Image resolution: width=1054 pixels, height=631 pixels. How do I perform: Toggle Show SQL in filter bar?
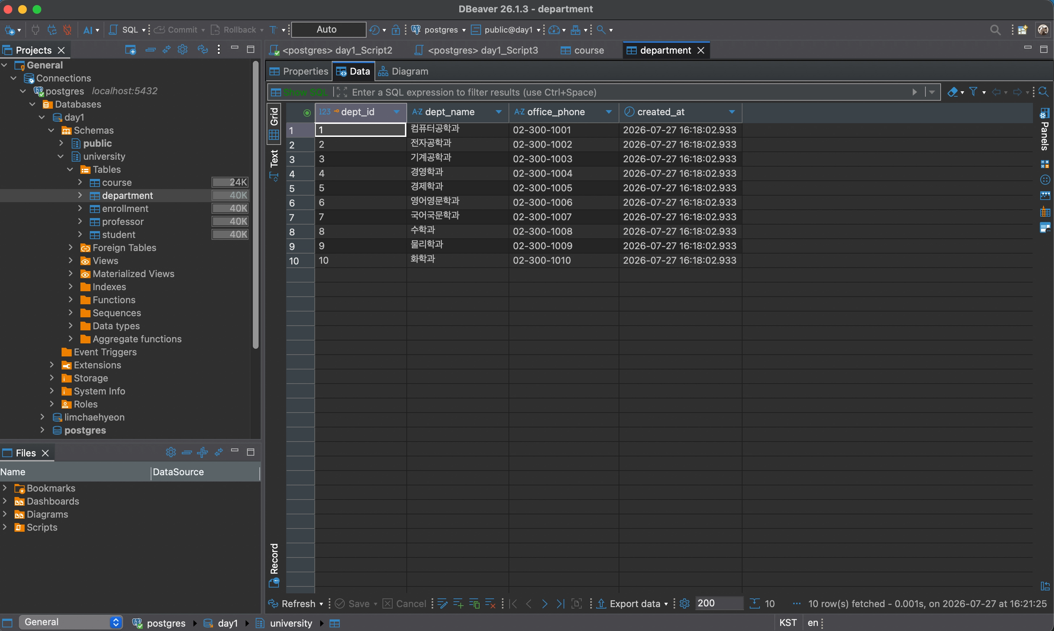click(299, 92)
